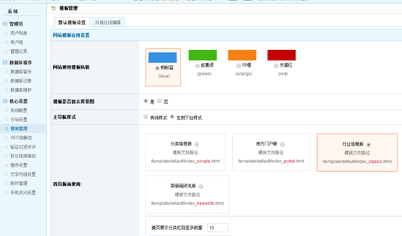Image resolution: width=402 pixels, height=236 pixels.
Task: Set background image display to 是
Action: [146, 101]
